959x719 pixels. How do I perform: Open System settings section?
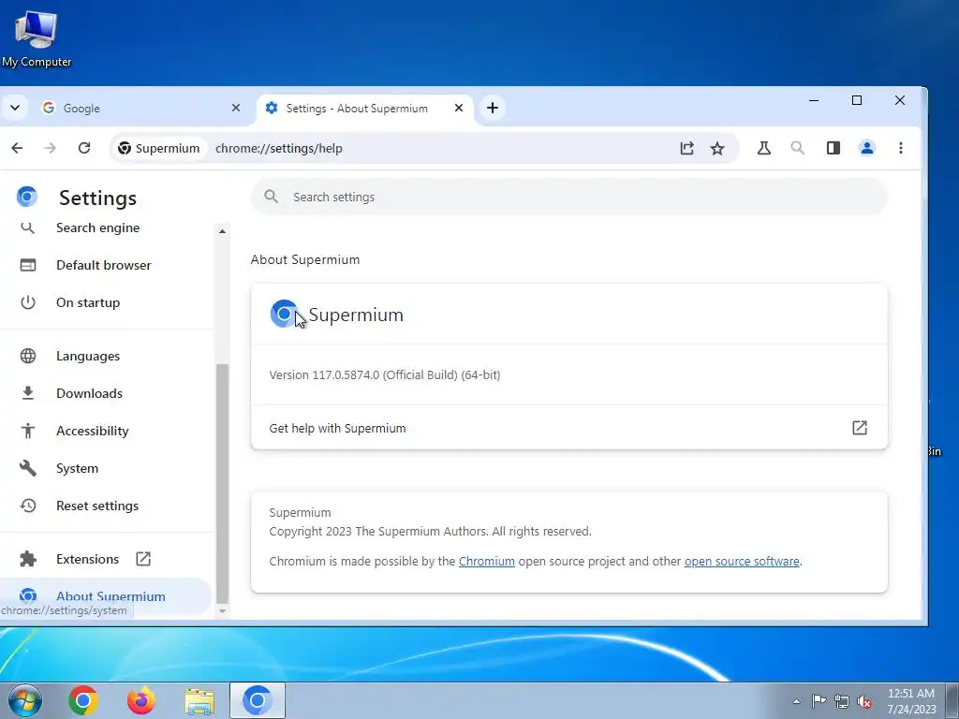pos(77,468)
